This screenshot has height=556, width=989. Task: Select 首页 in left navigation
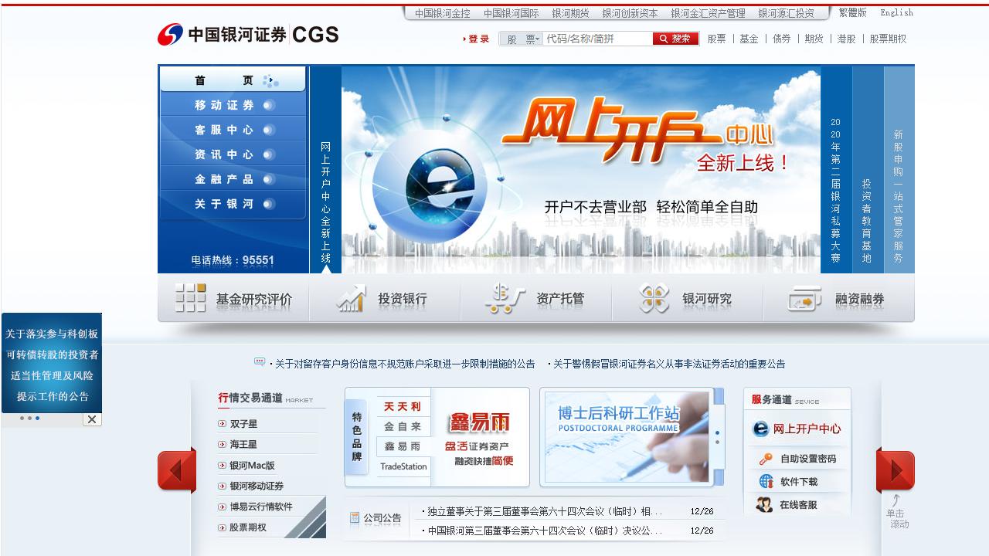click(233, 80)
